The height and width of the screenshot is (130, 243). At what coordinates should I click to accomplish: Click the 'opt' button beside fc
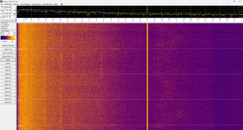click(14, 14)
